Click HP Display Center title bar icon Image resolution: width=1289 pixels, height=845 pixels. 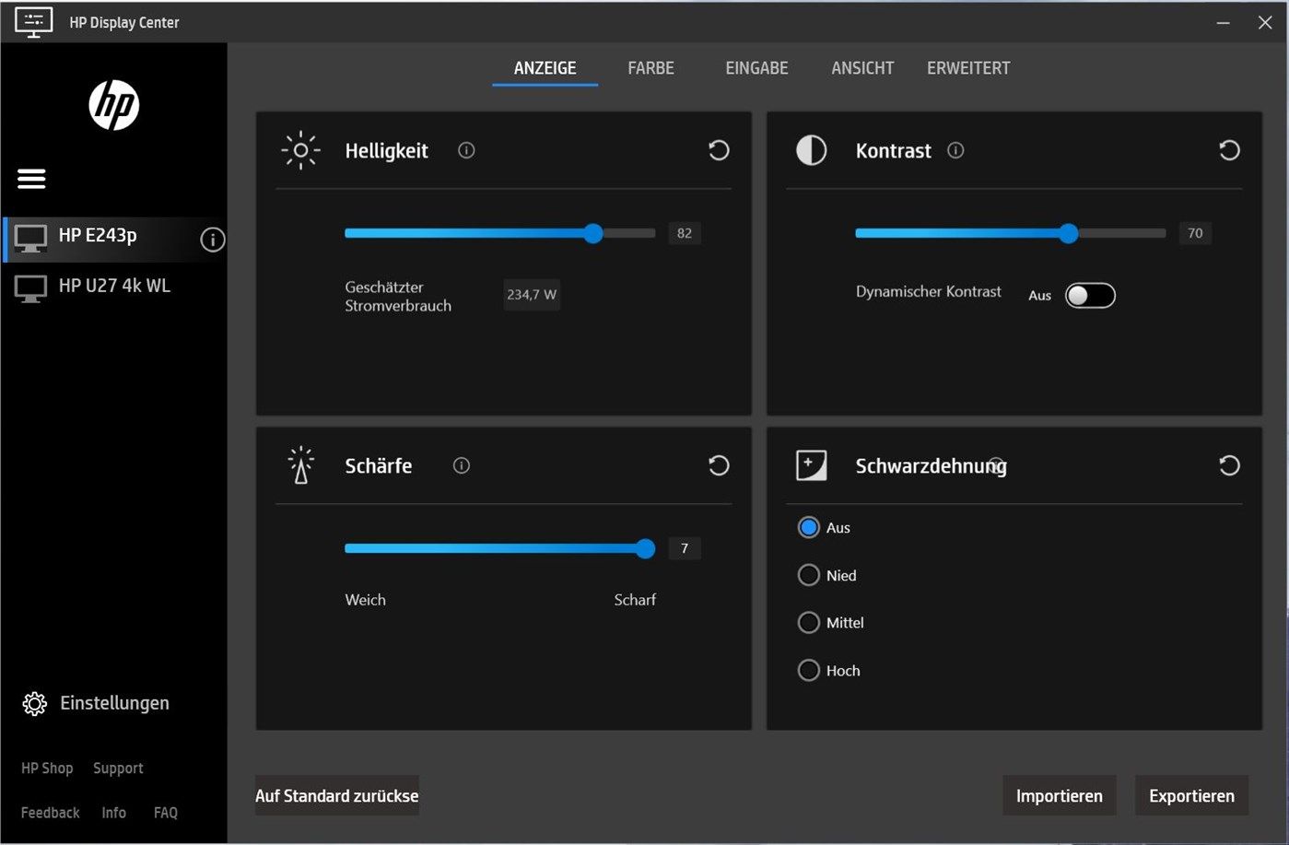[33, 22]
